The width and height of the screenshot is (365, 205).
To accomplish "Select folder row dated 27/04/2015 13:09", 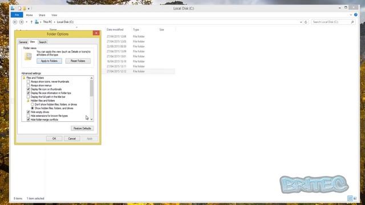I will coord(139,51).
